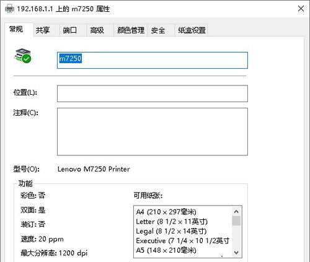The width and height of the screenshot is (310, 262).
Task: Click the 位置(L) input field
Action: coord(153,94)
